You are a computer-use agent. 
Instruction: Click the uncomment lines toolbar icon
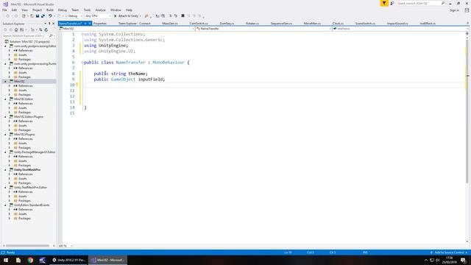tap(176, 16)
